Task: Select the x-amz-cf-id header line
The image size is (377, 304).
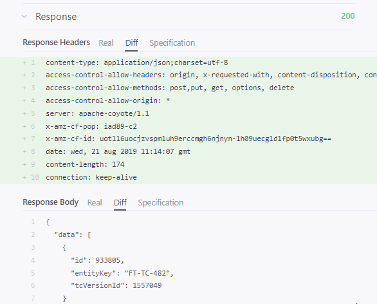Action: coord(188,138)
